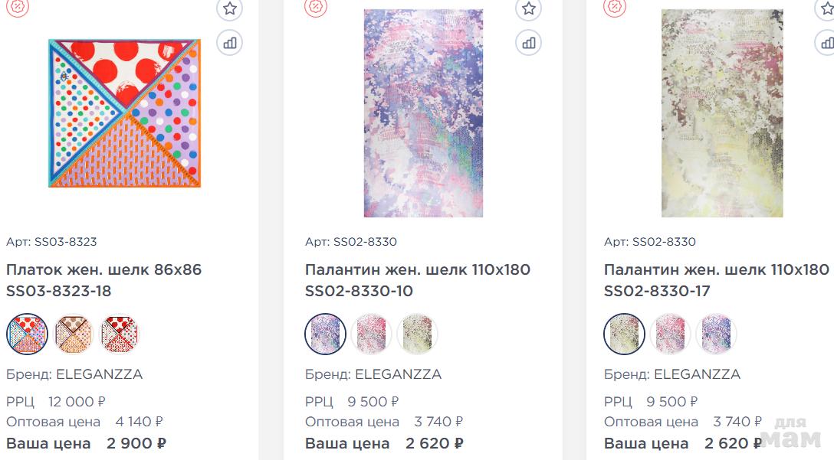
Task: Compare the SS03-8323-18 scarf chart icon
Action: [x=229, y=43]
